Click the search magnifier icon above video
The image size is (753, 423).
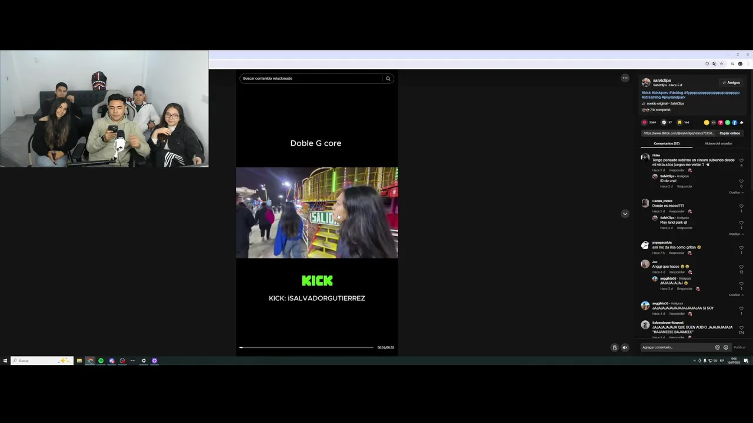pos(388,79)
